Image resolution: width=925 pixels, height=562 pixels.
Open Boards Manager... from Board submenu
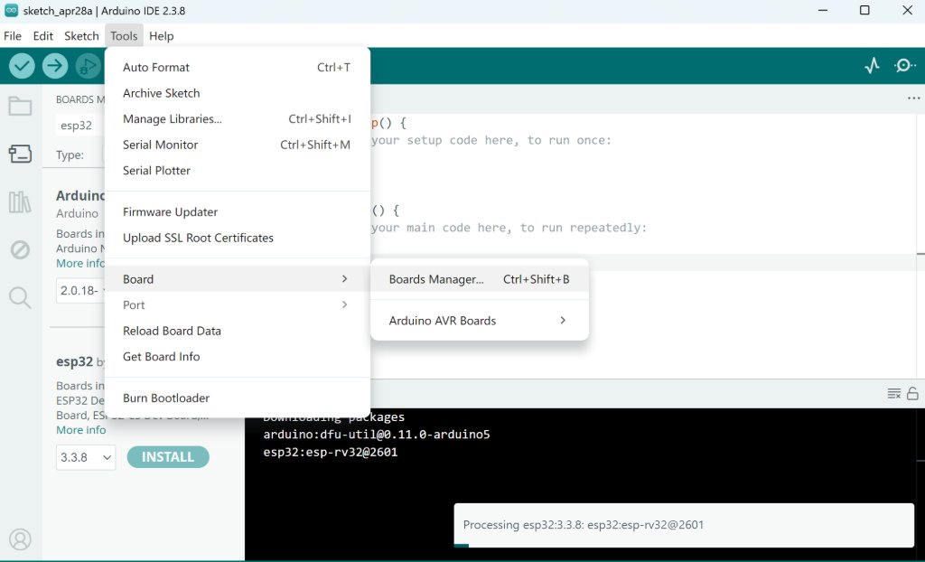click(x=480, y=279)
